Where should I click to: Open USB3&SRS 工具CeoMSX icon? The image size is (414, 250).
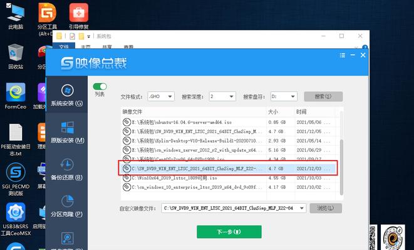click(16, 219)
